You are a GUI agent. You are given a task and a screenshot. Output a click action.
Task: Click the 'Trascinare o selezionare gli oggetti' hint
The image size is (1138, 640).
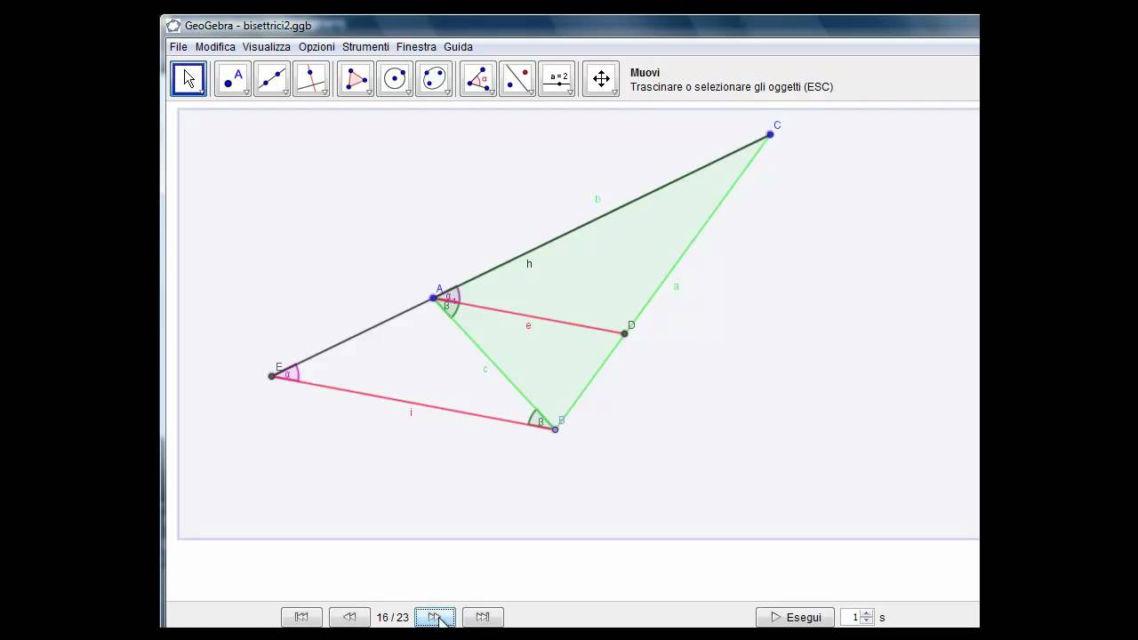point(732,87)
